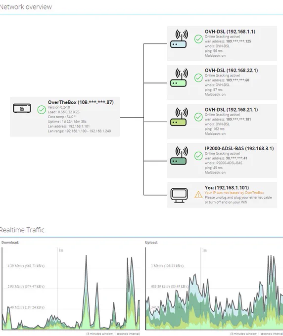Click the 1m marker on the Download graph
This screenshot has width=283, height=336.
coord(61,251)
